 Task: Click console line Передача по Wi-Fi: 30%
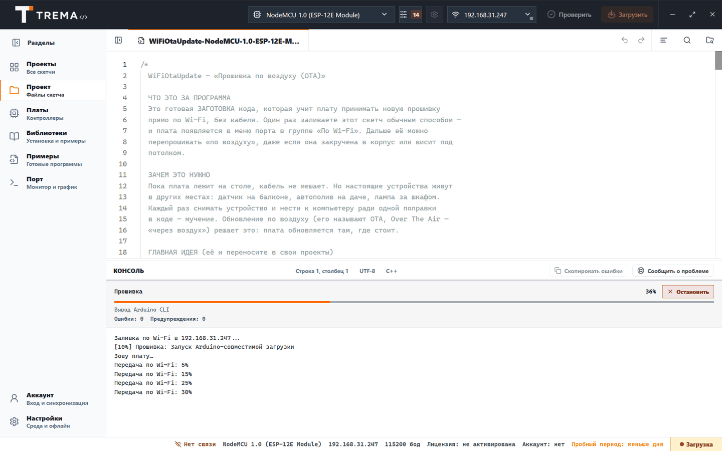(x=153, y=392)
